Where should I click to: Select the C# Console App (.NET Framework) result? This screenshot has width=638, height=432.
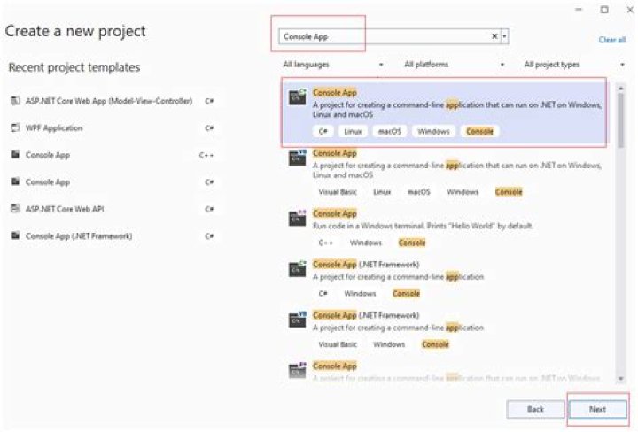(x=444, y=279)
